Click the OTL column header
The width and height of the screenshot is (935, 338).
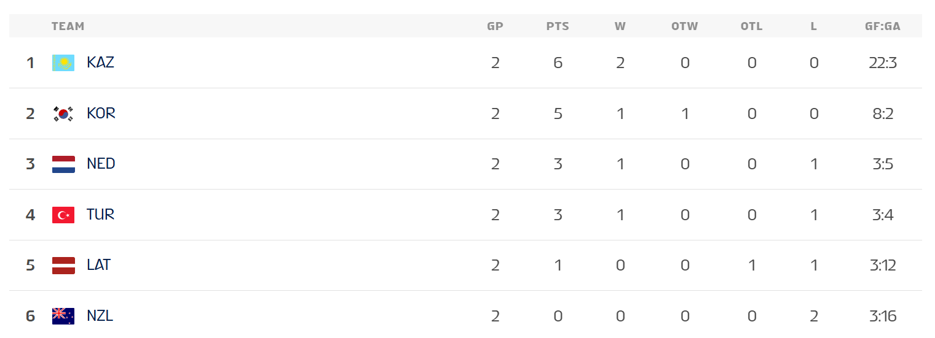coord(751,26)
